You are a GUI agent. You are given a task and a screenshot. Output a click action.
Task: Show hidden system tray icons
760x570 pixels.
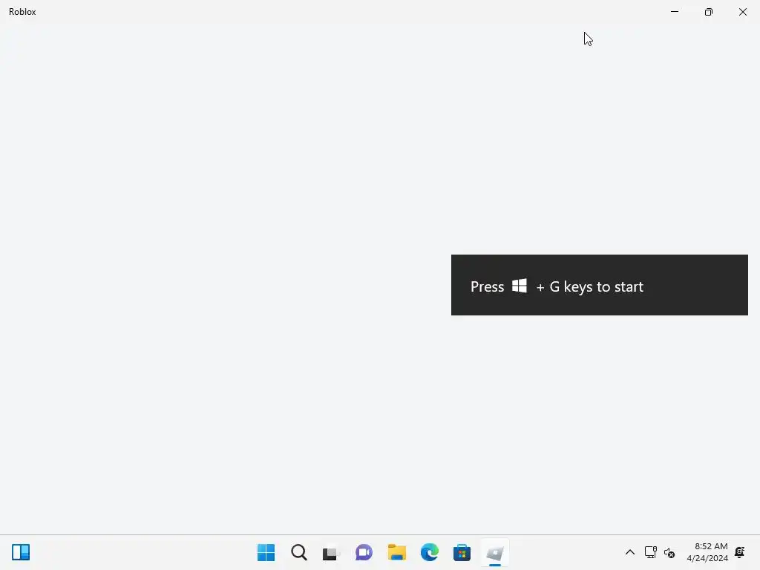click(x=630, y=552)
